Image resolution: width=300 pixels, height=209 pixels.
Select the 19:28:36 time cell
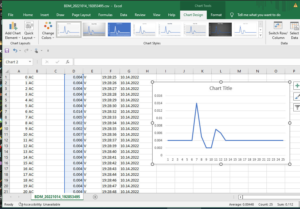tap(111, 135)
